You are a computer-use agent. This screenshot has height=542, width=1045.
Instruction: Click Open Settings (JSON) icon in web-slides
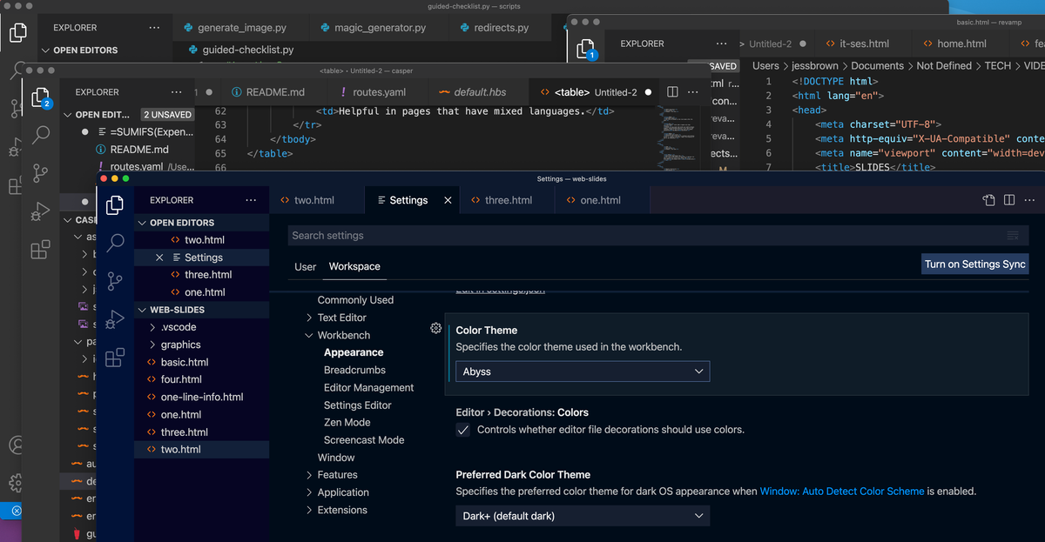(988, 200)
